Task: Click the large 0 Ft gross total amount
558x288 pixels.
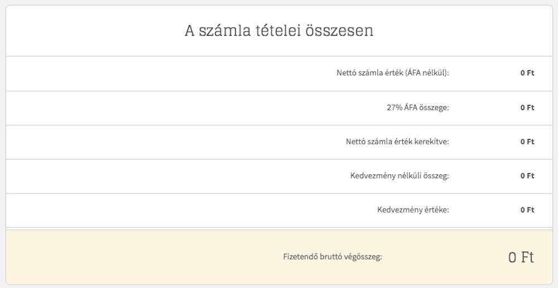Action: tap(521, 257)
